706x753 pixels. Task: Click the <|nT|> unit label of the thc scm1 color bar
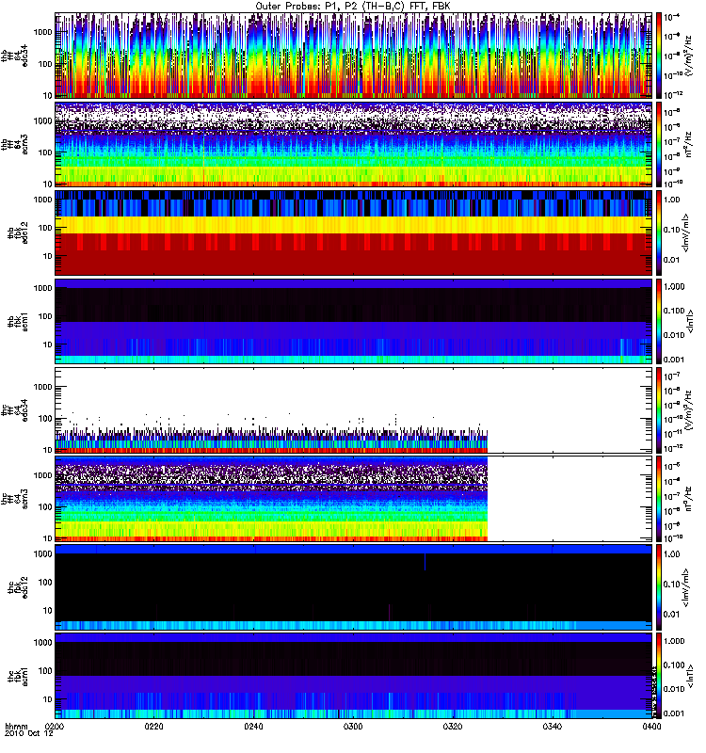[690, 676]
